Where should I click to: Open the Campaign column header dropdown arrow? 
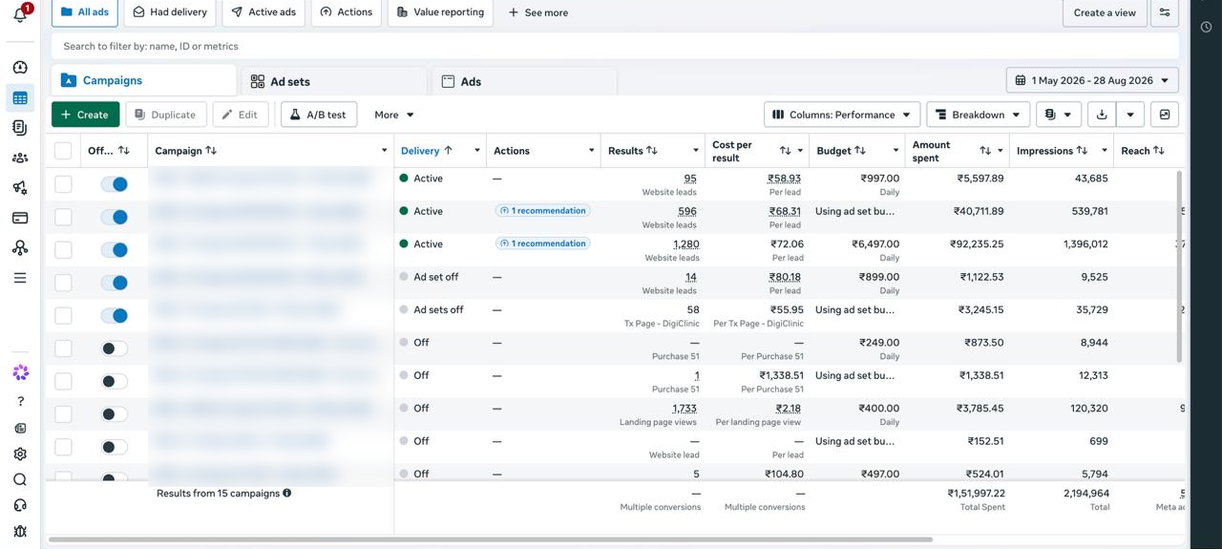tap(384, 151)
